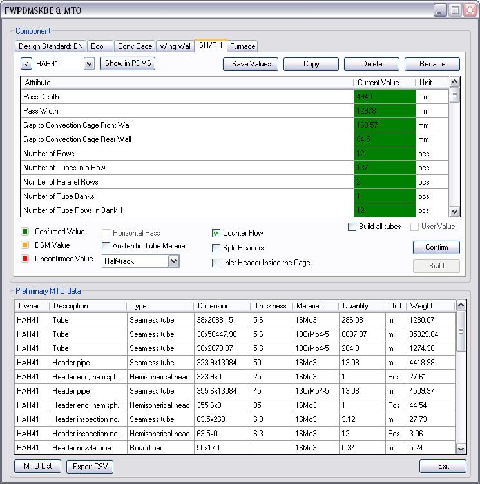
Task: Click the Weight cell 4509.97
Action: click(430, 391)
